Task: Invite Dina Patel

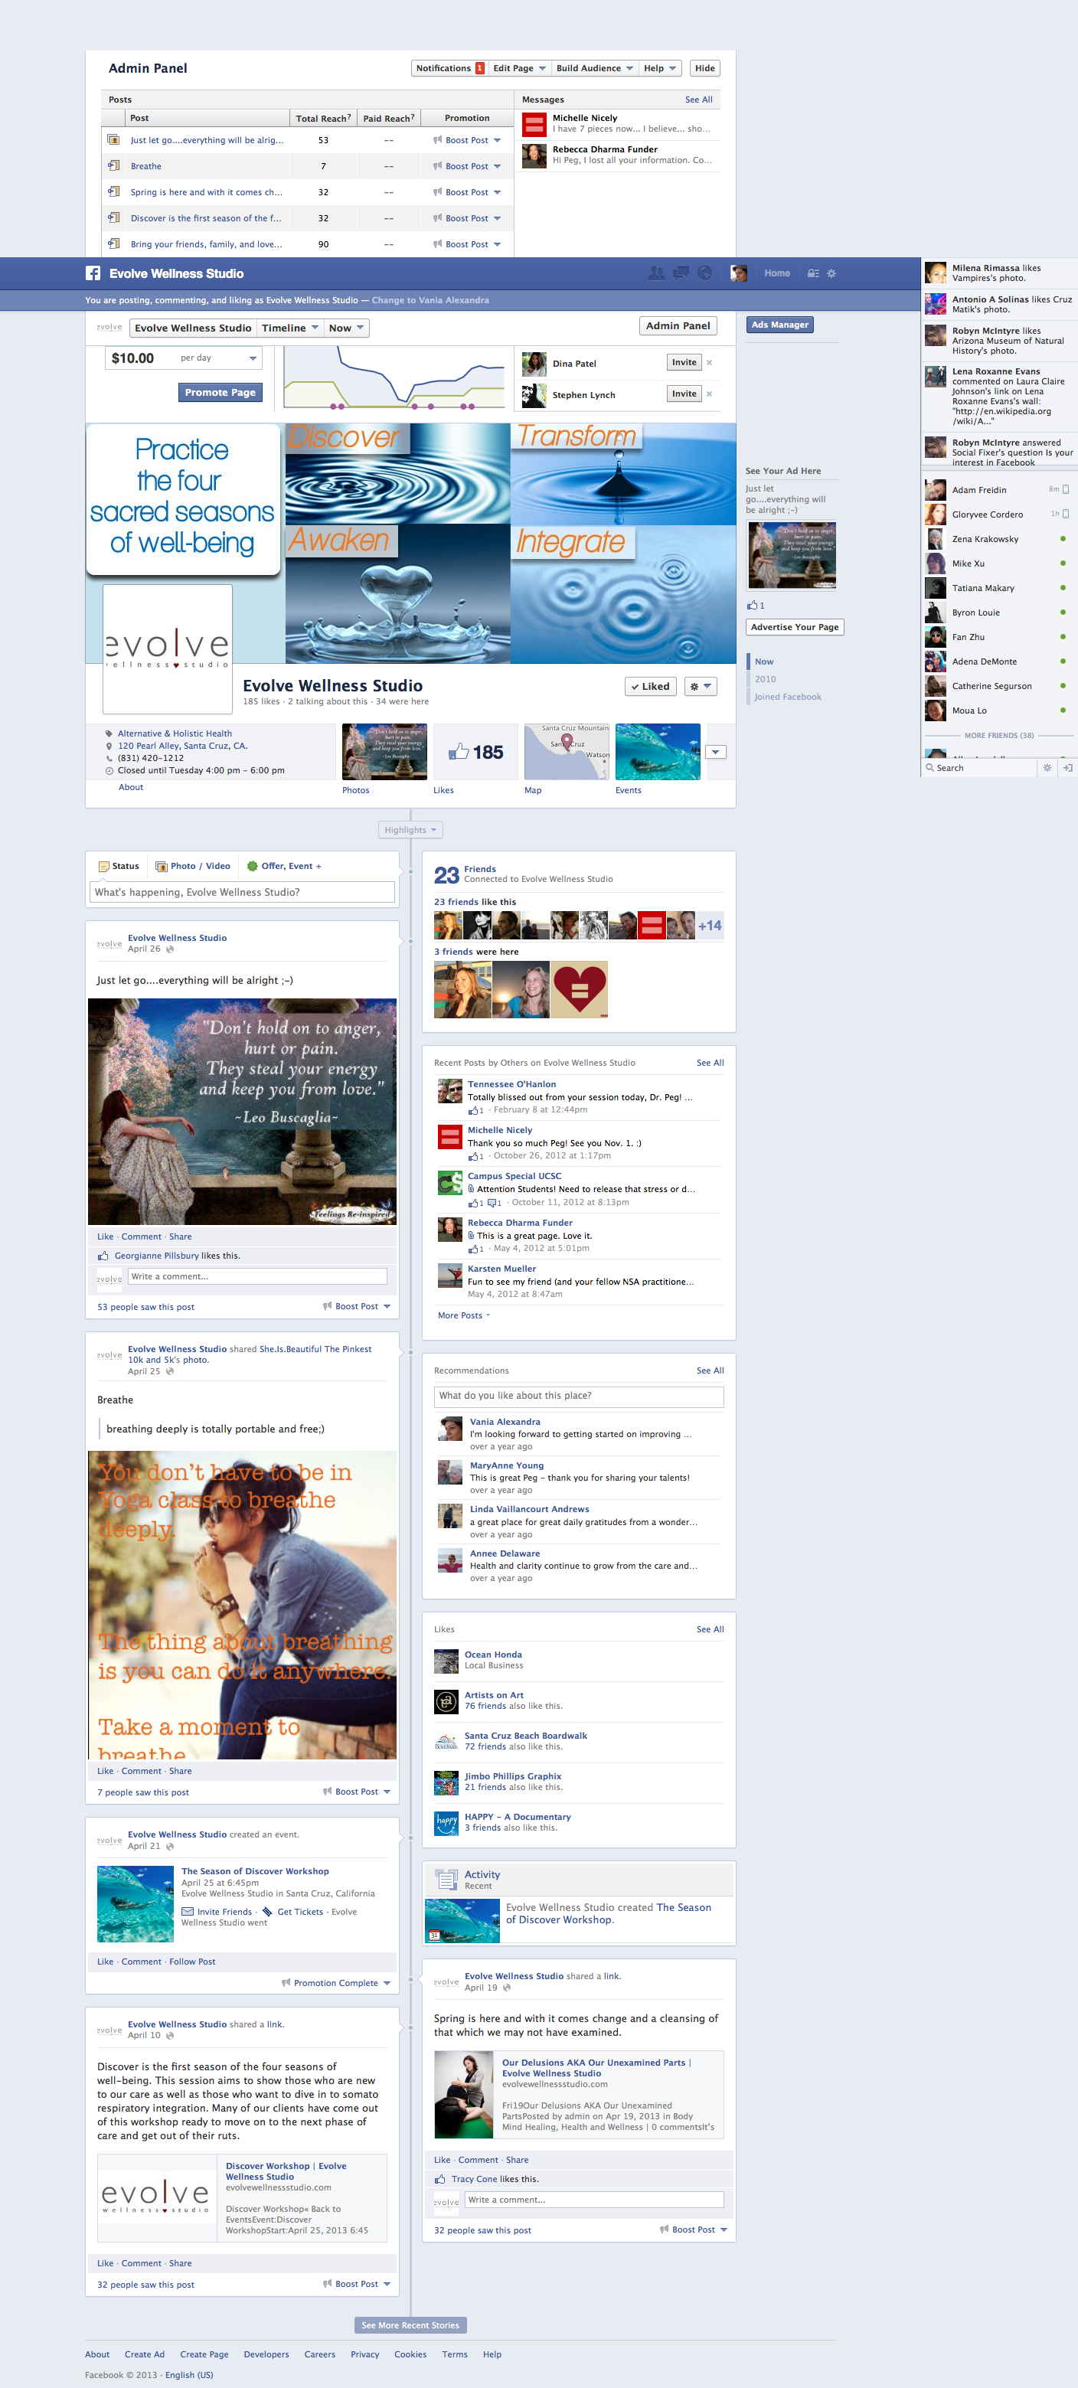Action: click(684, 362)
